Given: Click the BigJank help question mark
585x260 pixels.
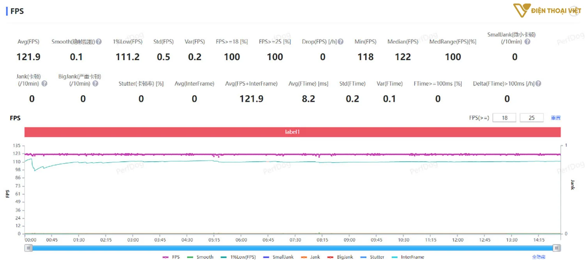Looking at the screenshot, I should tap(95, 84).
